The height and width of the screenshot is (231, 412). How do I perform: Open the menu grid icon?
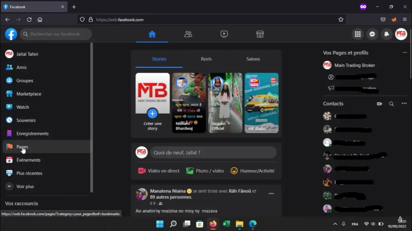358,34
